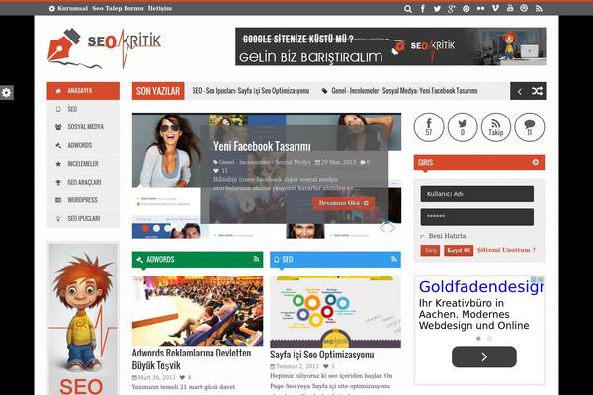Click the cartoon boy SEO sidebar banner
Screen dimensions: 593x395
click(83, 319)
